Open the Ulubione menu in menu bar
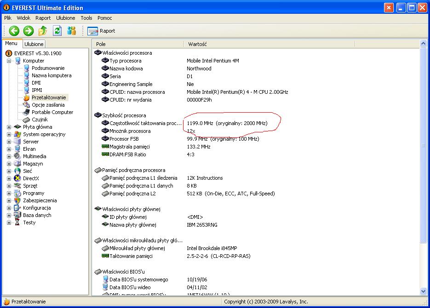Image resolution: width=430 pixels, height=308 pixels. 66,18
